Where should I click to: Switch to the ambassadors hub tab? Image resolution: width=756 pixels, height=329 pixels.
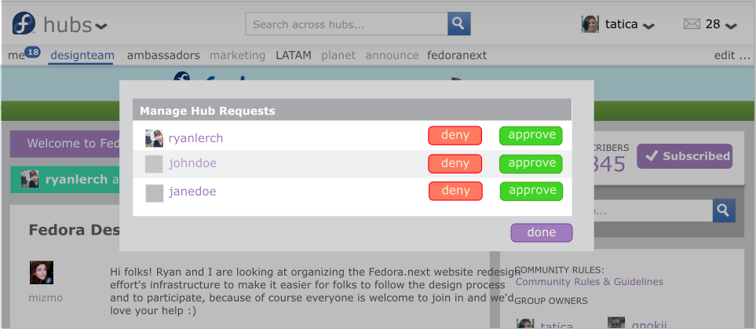(163, 56)
